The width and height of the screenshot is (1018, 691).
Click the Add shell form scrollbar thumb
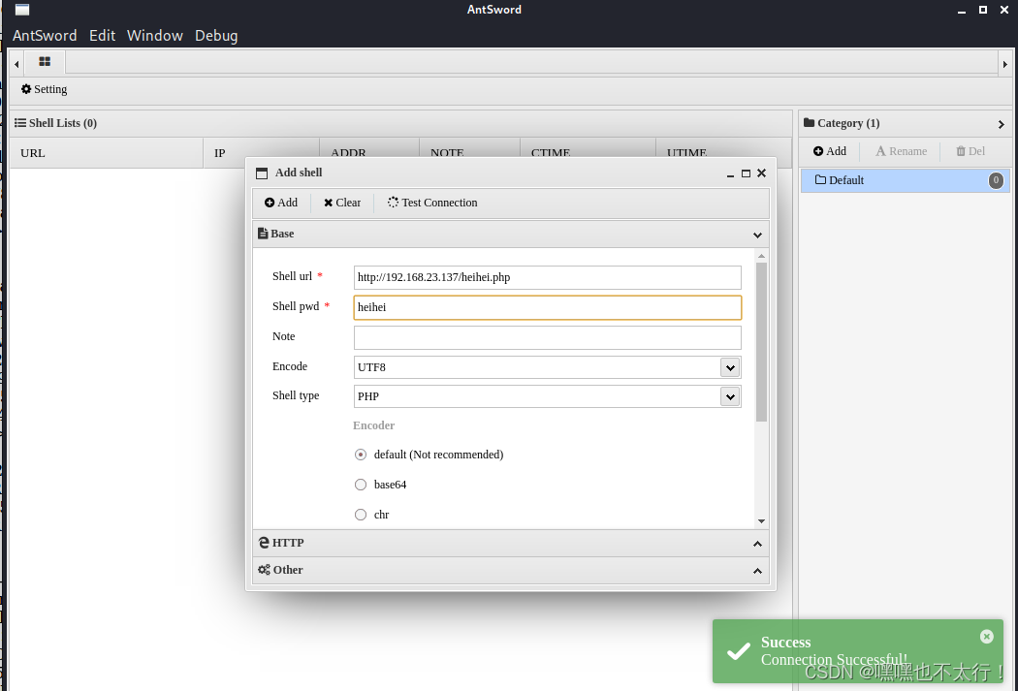pos(761,342)
